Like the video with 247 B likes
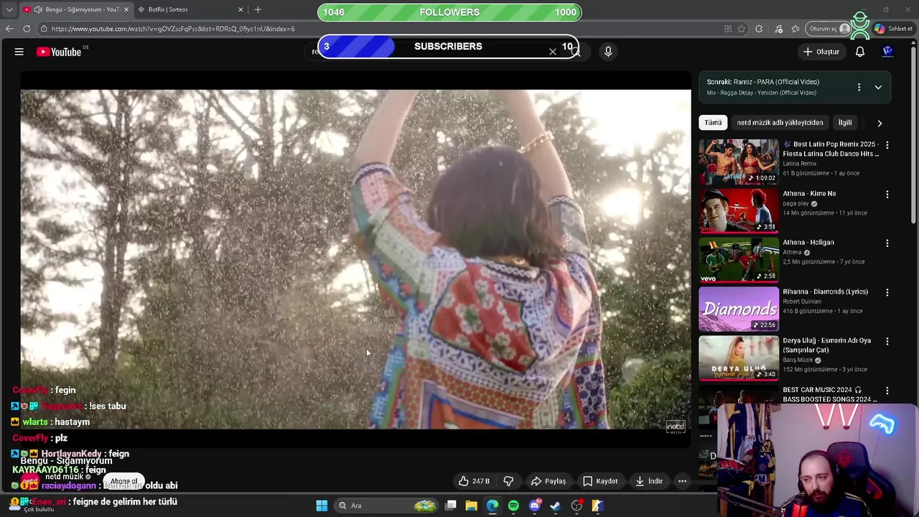 [475, 481]
